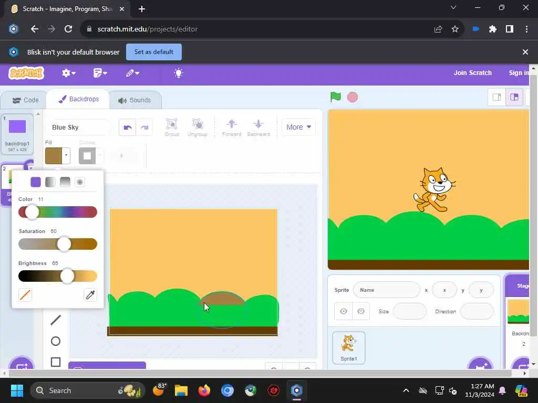Viewport: 538px width, 403px height.
Task: Redo the paint action
Action: [144, 127]
